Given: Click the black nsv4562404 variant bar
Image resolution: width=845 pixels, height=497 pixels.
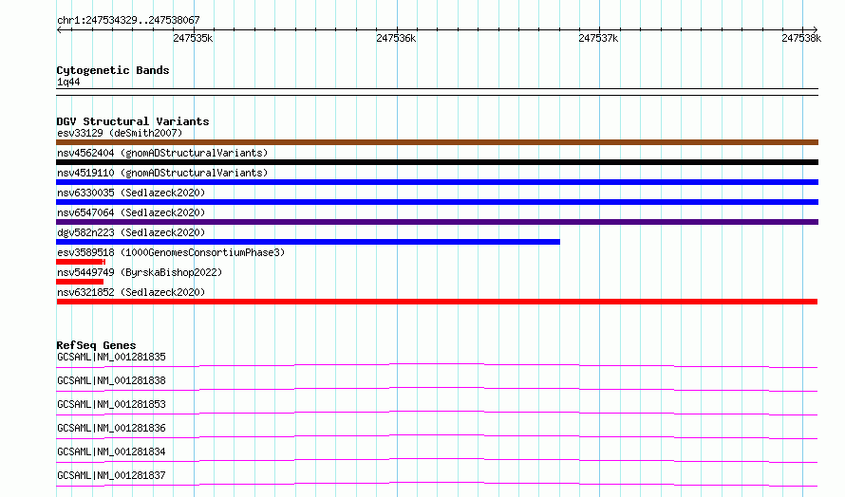Looking at the screenshot, I should pyautogui.click(x=437, y=162).
